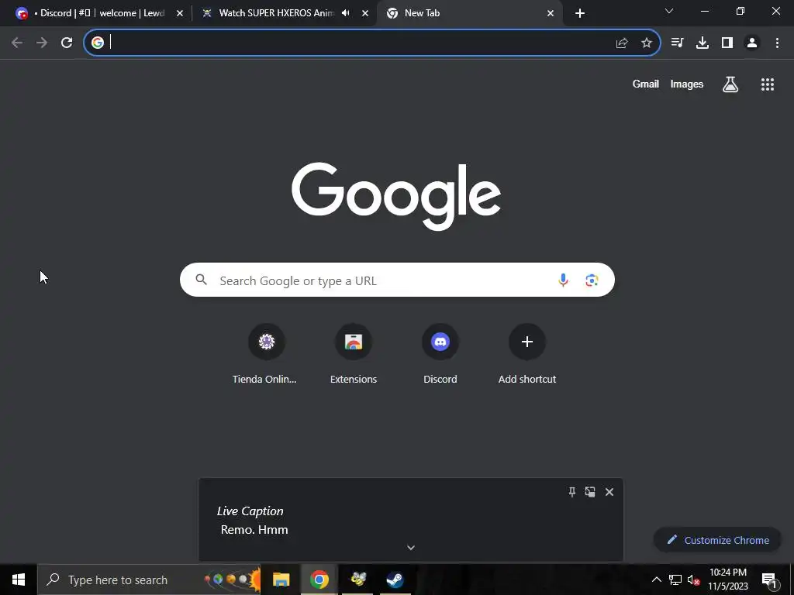Share this page icon in address bar
Image resolution: width=794 pixels, height=595 pixels.
[622, 43]
